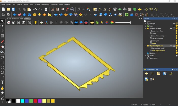Select the Траектории tree item
This screenshot has height=106, width=178.
(153, 58)
